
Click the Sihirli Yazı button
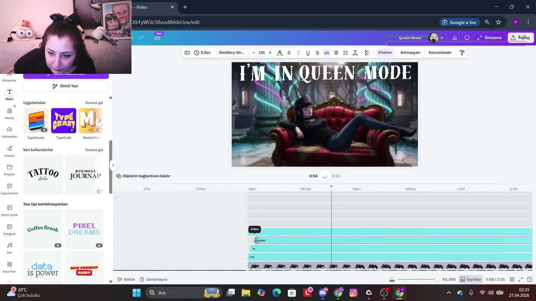(66, 86)
